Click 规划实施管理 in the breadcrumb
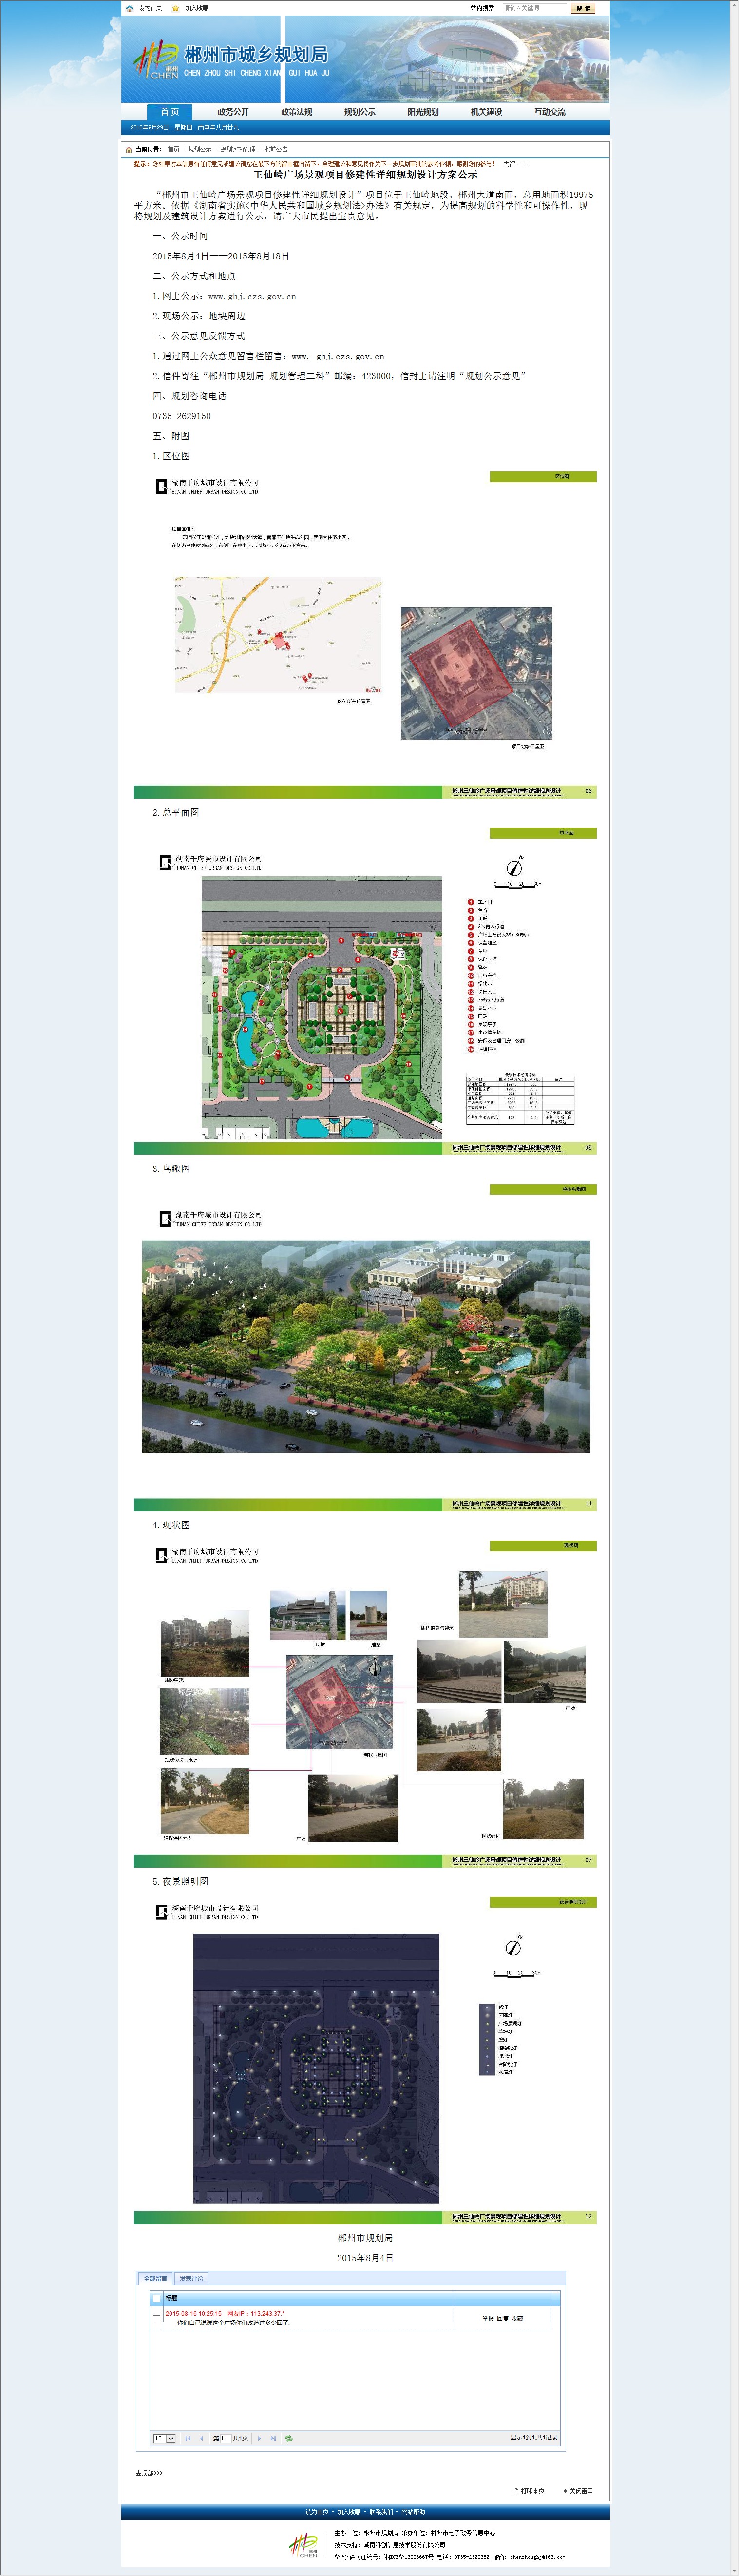The width and height of the screenshot is (739, 2576). click(238, 149)
